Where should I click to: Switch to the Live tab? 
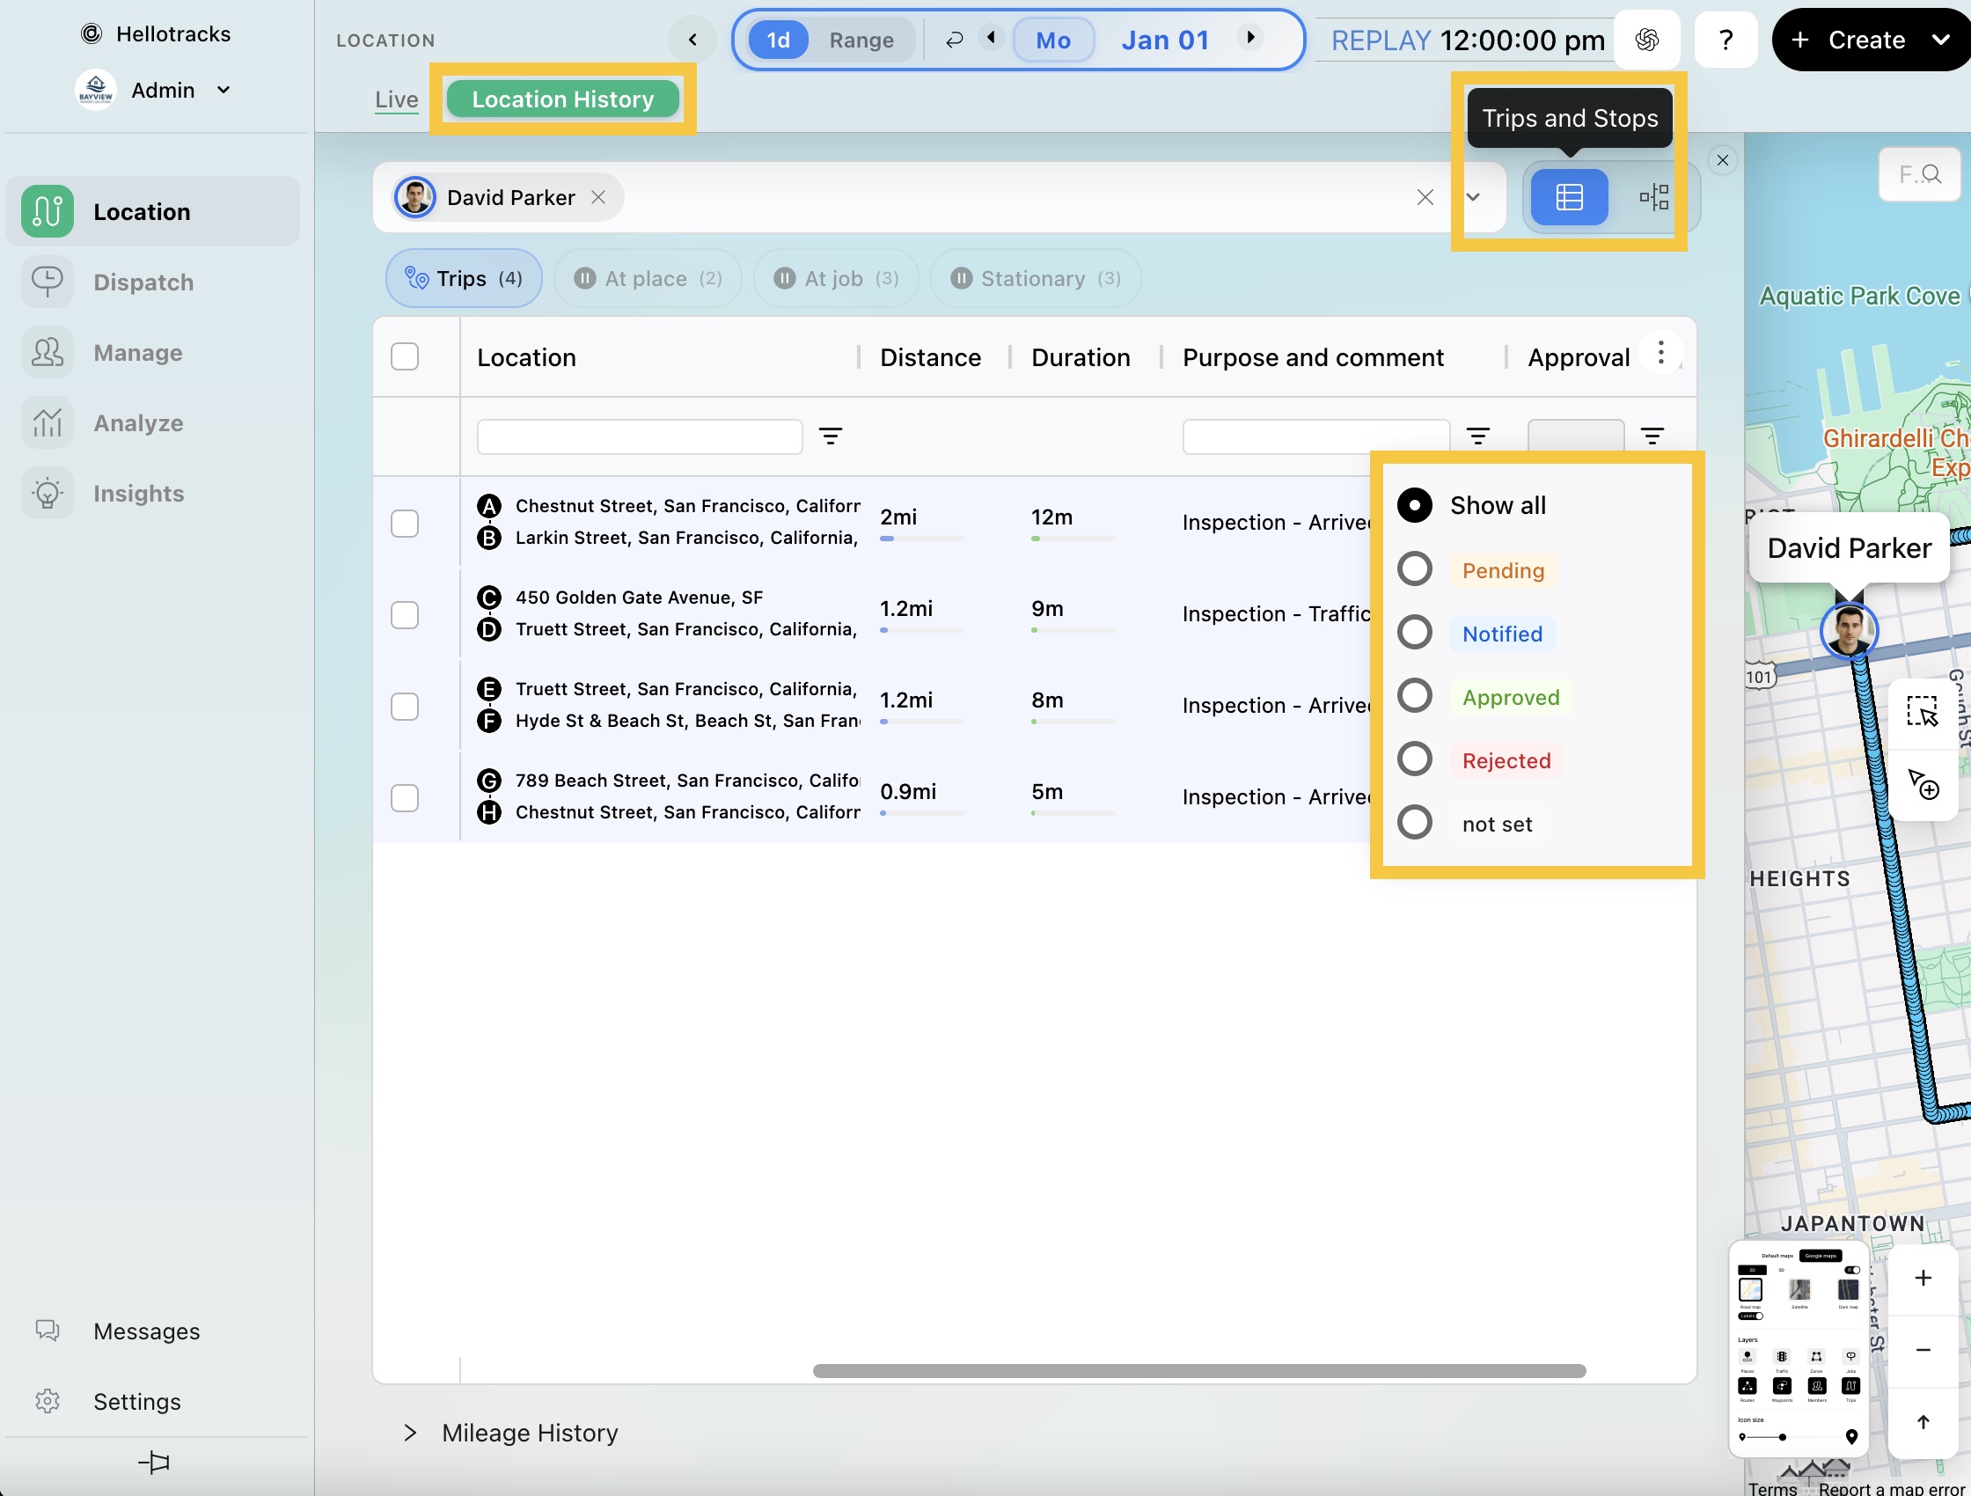click(x=397, y=99)
